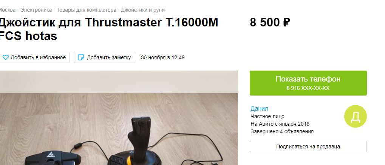Screen dimensions: 385x165
Task: Open Товары для компьютера breadcrumb
Action: pyautogui.click(x=87, y=10)
